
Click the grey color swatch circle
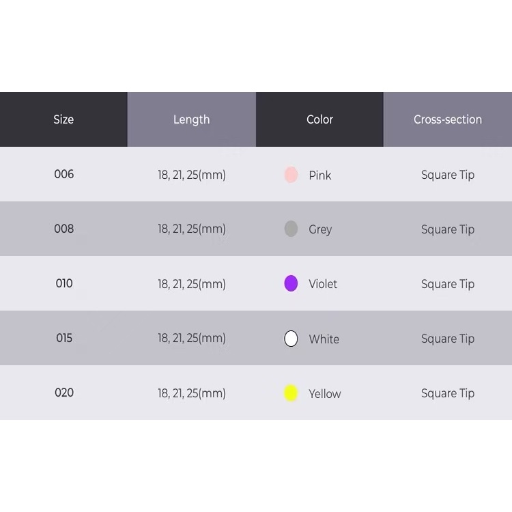click(291, 229)
